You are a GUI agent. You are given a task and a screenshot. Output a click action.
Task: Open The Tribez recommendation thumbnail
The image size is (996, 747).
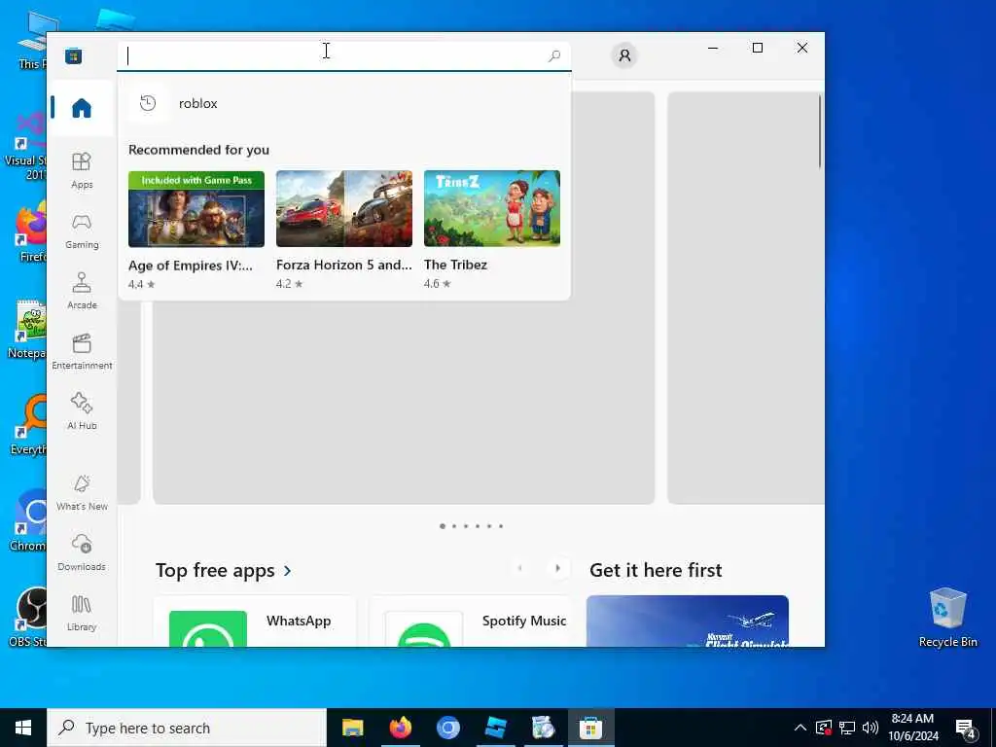492,208
